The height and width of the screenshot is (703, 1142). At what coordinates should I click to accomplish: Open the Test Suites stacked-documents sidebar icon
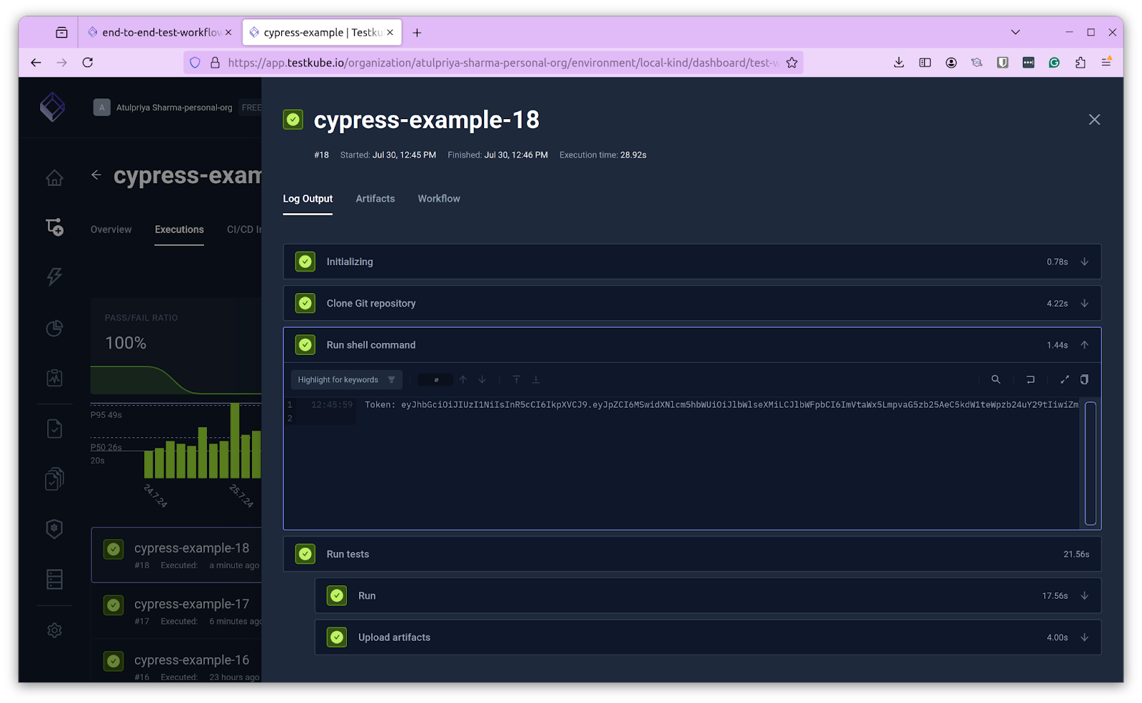point(54,479)
